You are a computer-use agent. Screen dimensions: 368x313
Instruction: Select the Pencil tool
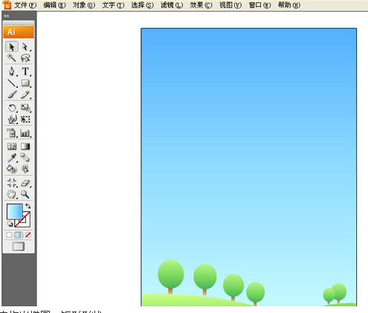pos(25,94)
